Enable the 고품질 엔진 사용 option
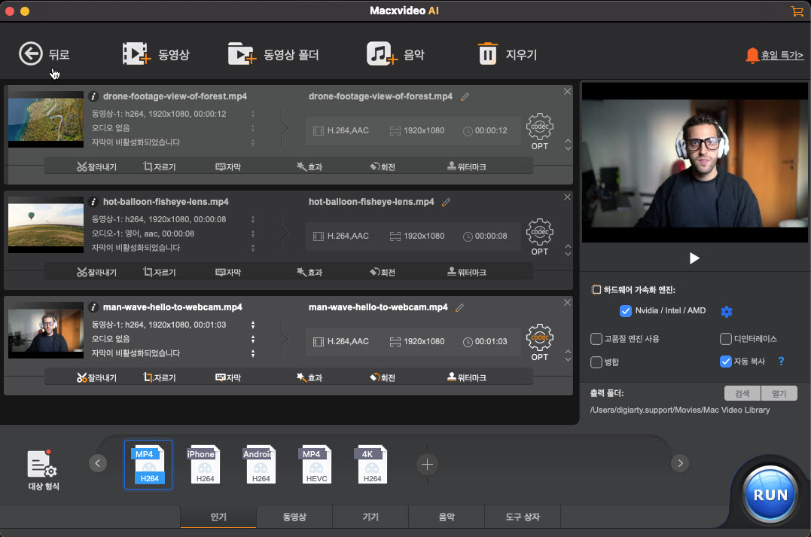The height and width of the screenshot is (537, 811). (595, 339)
